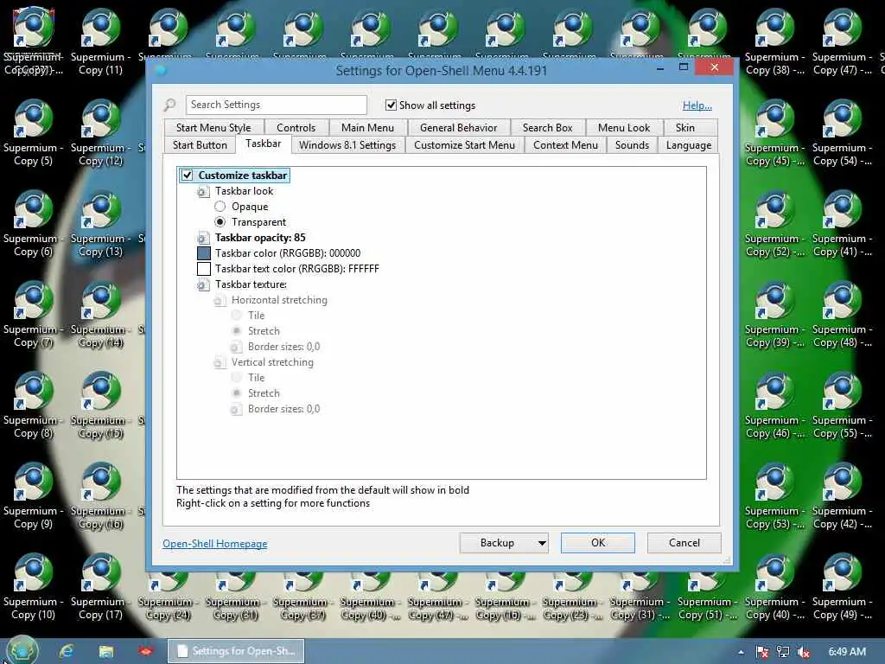Screen dimensions: 885x664
Task: Switch to the Main Menu tab
Action: point(367,128)
